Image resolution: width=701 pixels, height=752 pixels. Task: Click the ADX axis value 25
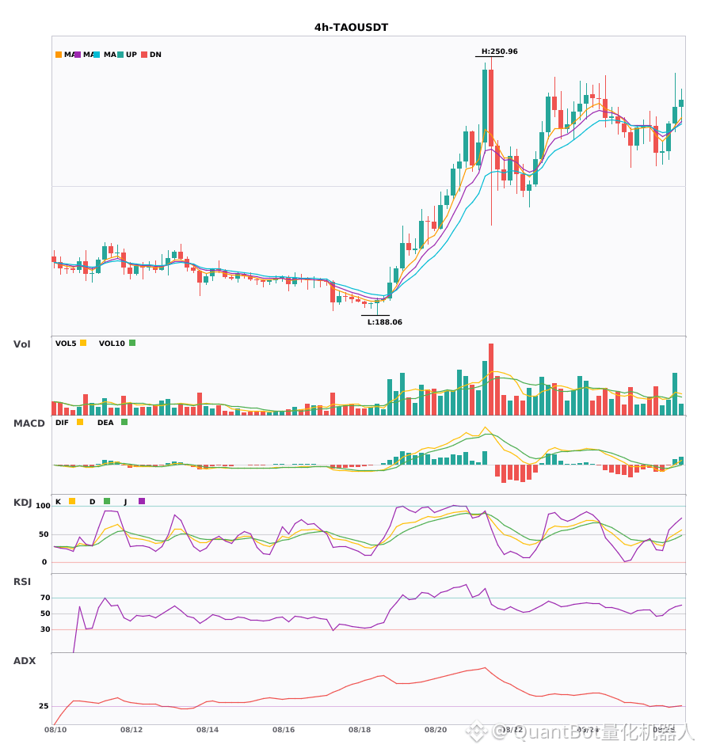[x=44, y=706]
